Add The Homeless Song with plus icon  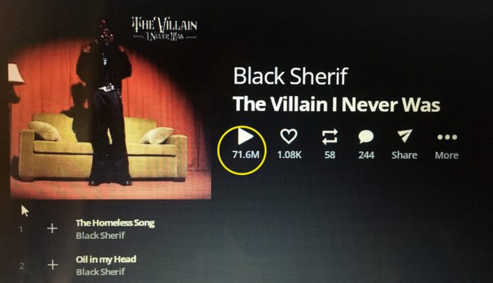pos(52,228)
